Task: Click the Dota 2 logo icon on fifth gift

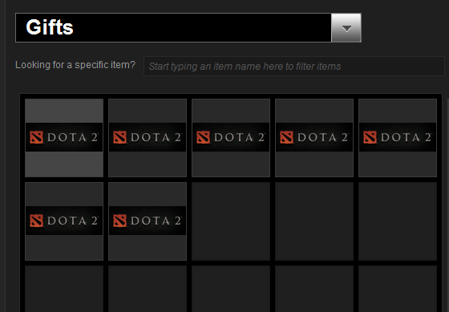Action: click(370, 137)
